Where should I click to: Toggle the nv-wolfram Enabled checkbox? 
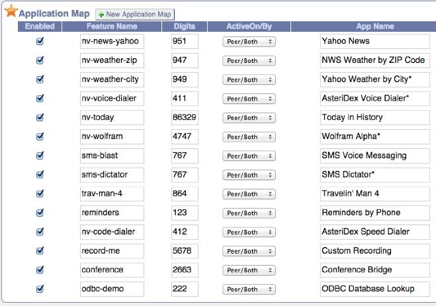click(x=40, y=136)
